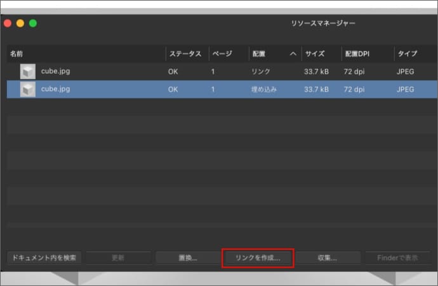The height and width of the screenshot is (286, 438).
Task: Click the 更新 button
Action: [118, 258]
